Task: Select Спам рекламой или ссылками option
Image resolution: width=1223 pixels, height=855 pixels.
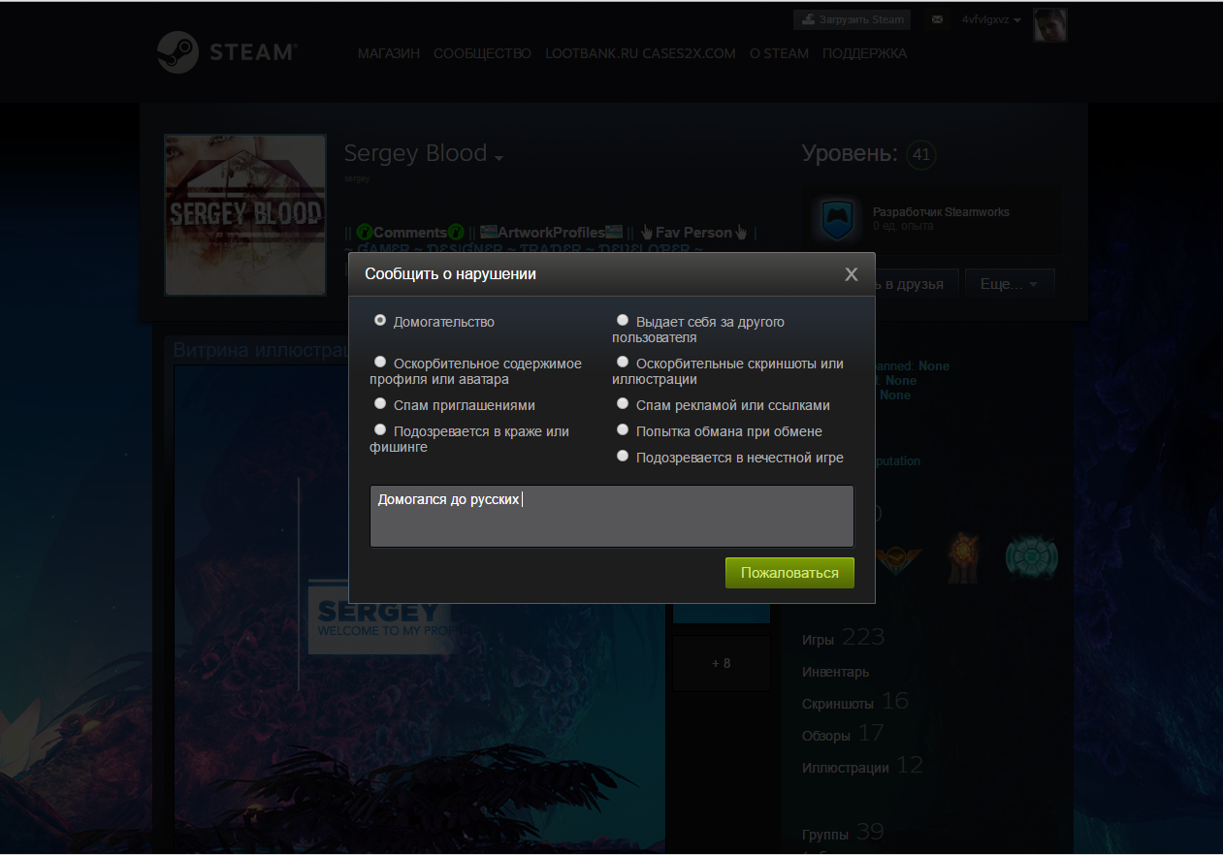Action: [x=623, y=403]
